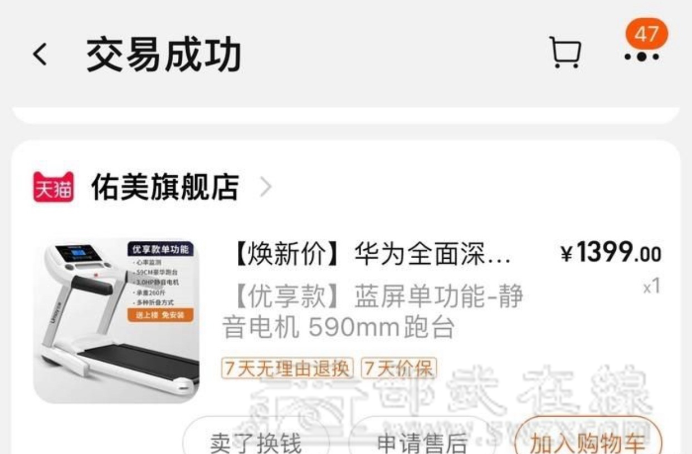Tap the price ¥1399.00

610,254
